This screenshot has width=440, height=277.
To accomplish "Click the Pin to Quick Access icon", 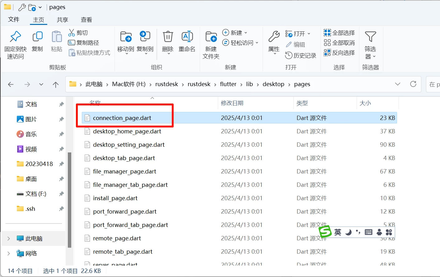I will [x=15, y=37].
